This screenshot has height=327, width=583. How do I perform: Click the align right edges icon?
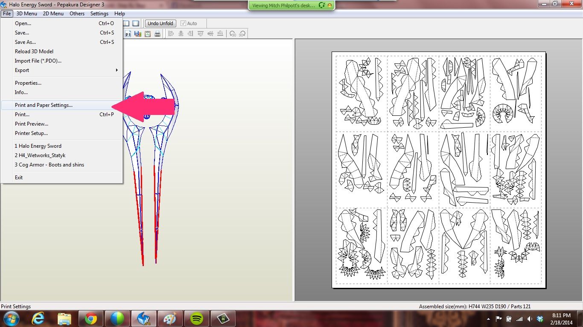(x=190, y=34)
